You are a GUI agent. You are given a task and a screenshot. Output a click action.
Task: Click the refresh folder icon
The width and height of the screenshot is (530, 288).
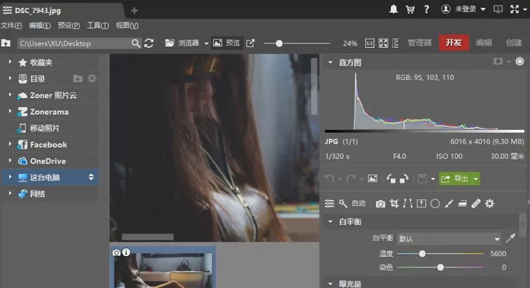149,43
